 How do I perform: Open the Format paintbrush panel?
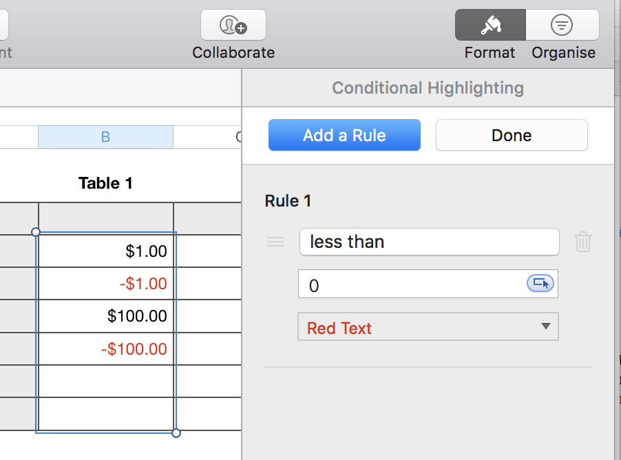point(490,25)
